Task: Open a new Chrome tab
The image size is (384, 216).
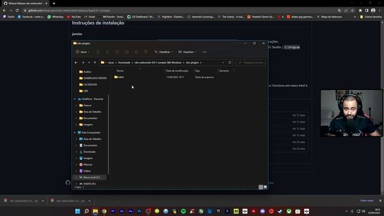Action: (x=54, y=4)
